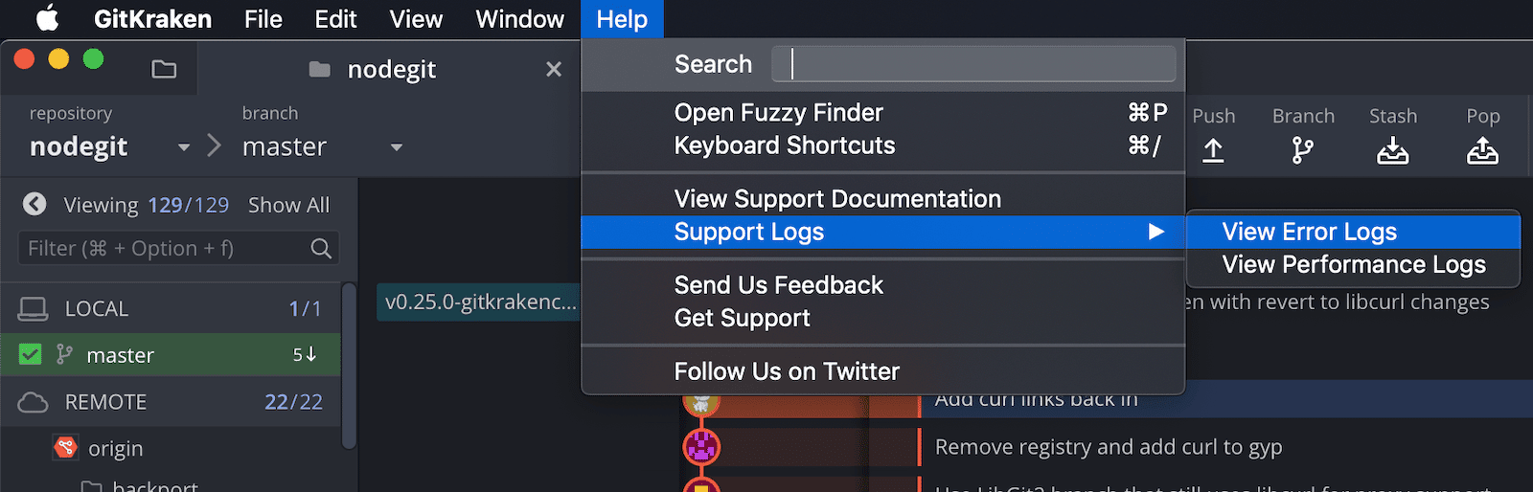Click the Push toolbar icon
The image size is (1533, 492).
click(x=1213, y=150)
